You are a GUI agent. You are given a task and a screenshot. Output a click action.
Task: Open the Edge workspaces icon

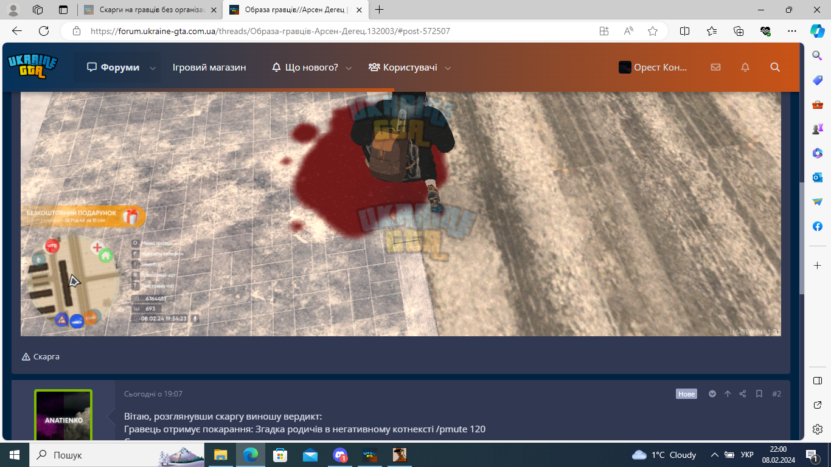coord(38,10)
